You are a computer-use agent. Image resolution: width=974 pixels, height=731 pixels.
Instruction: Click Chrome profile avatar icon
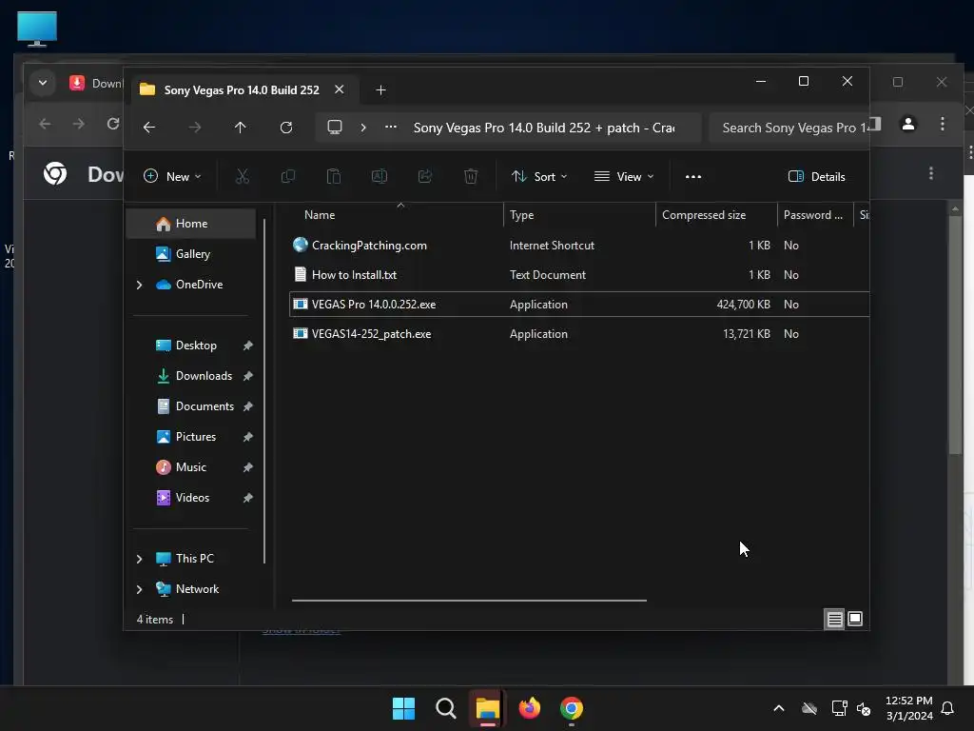point(908,124)
